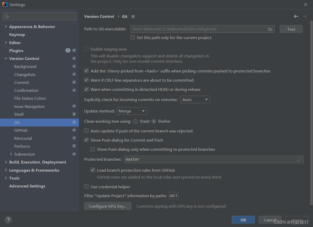The width and height of the screenshot is (313, 227).
Task: Expand the Subversion section in sidebar
Action: tap(10, 154)
